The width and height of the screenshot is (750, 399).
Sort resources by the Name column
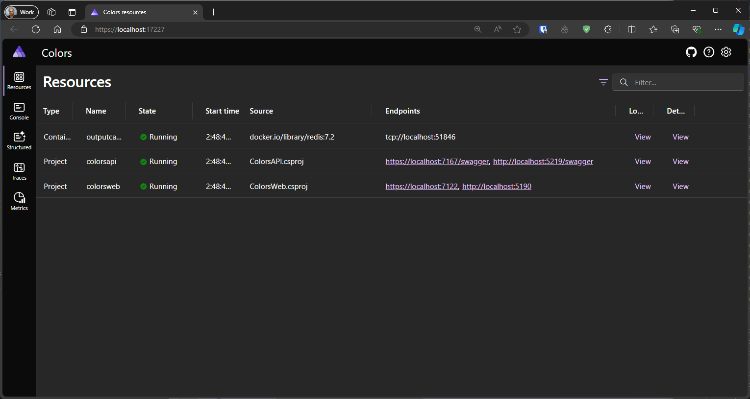click(x=96, y=111)
